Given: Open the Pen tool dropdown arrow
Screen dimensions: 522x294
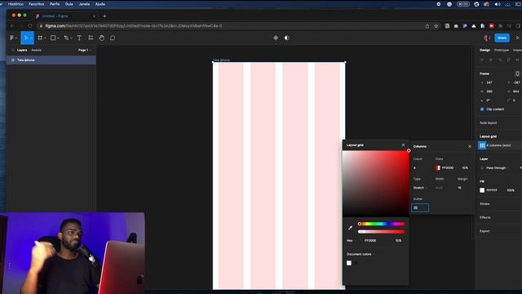Looking at the screenshot, I should coord(71,38).
